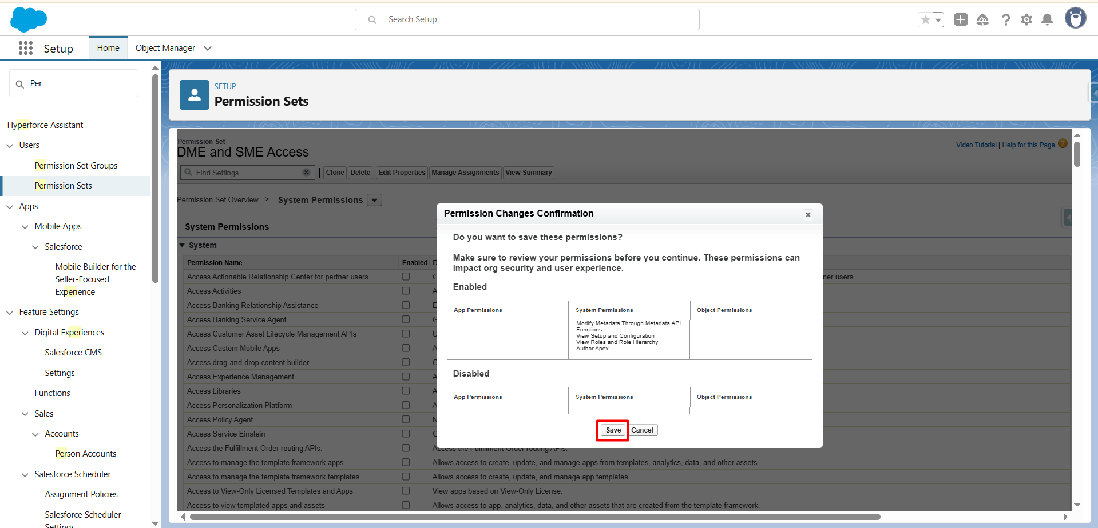Click the Find Settings input field
The width and height of the screenshot is (1098, 528).
tap(247, 173)
